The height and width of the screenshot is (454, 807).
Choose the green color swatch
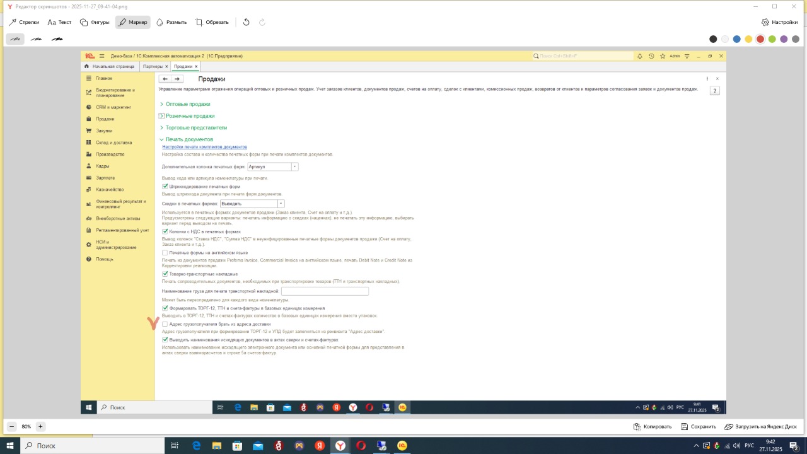click(772, 39)
